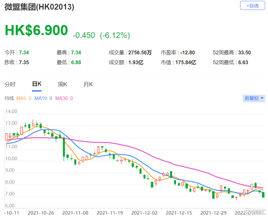268x217 pixels.
Task: Click the 6.00 price axis label
Action: pyautogui.click(x=10, y=206)
